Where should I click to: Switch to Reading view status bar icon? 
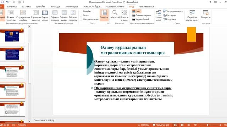point(189,125)
